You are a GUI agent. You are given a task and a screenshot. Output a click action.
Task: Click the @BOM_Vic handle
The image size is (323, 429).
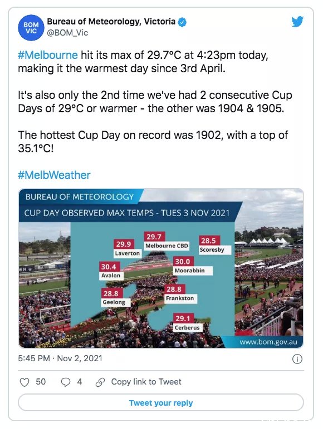click(x=67, y=33)
